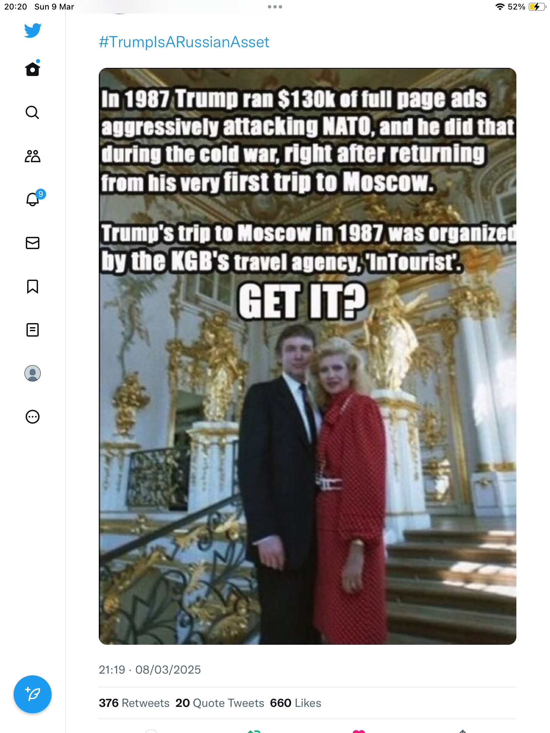Screen dimensions: 550x733
Task: Open the Bookmarks icon
Action: click(x=33, y=286)
